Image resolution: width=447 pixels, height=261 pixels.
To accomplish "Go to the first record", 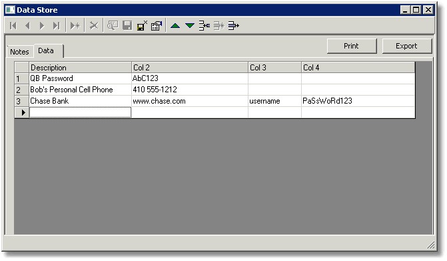I will (x=13, y=26).
